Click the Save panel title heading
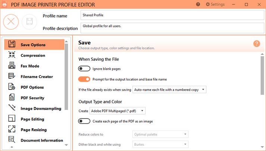The height and width of the screenshot is (151, 266). click(84, 43)
